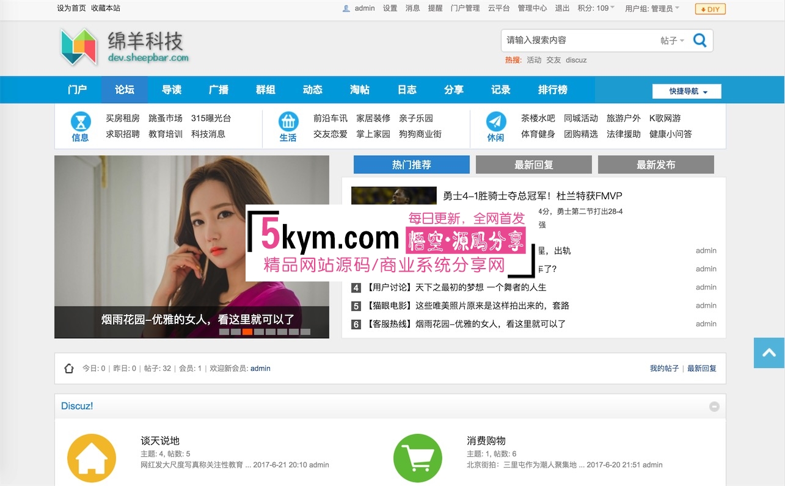785x486 pixels.
Task: Open the 帖子 search type dropdown
Action: click(672, 41)
